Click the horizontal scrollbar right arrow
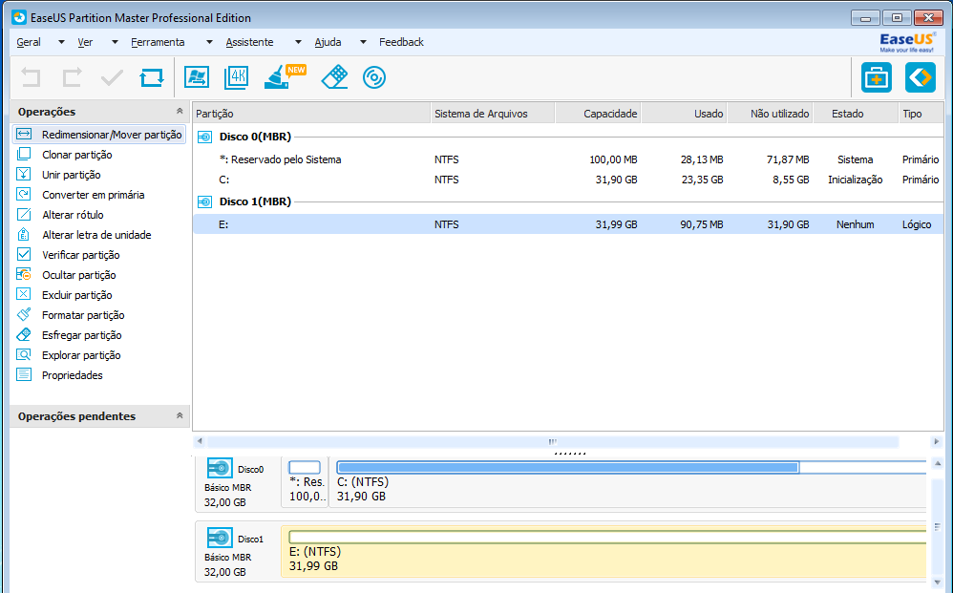953x593 pixels. [x=936, y=441]
